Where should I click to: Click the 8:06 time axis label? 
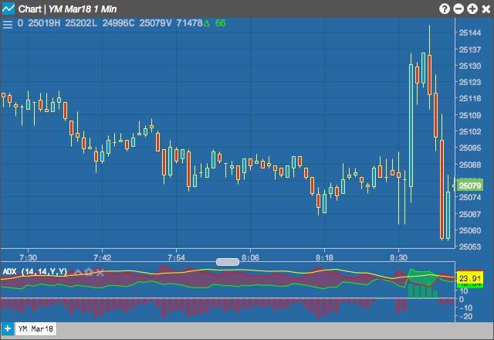[x=250, y=257]
